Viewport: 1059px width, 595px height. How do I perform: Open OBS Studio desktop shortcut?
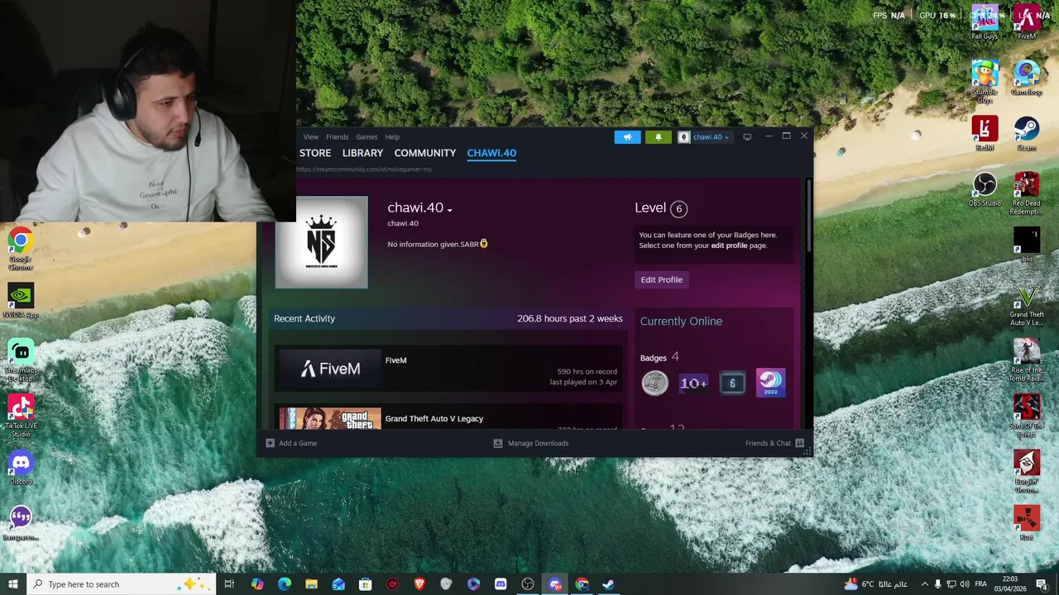click(985, 189)
